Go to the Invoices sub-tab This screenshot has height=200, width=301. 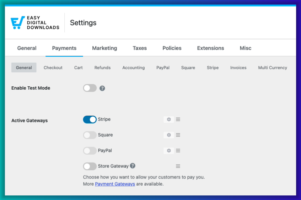tap(238, 67)
